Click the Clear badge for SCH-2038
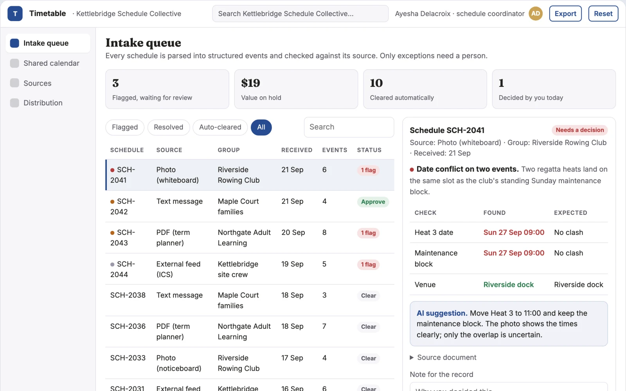This screenshot has width=626, height=391. point(368,296)
